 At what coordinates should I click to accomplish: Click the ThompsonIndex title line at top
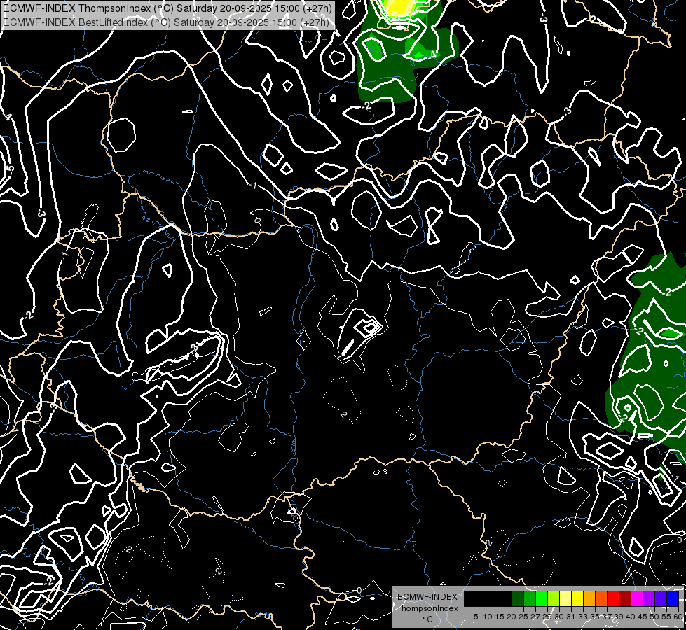click(x=167, y=8)
